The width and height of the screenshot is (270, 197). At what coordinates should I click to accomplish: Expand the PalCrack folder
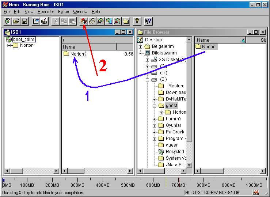[x=154, y=132]
